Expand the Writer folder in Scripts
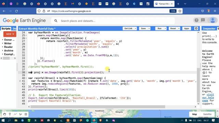This screenshot has height=123, width=219. (2, 43)
